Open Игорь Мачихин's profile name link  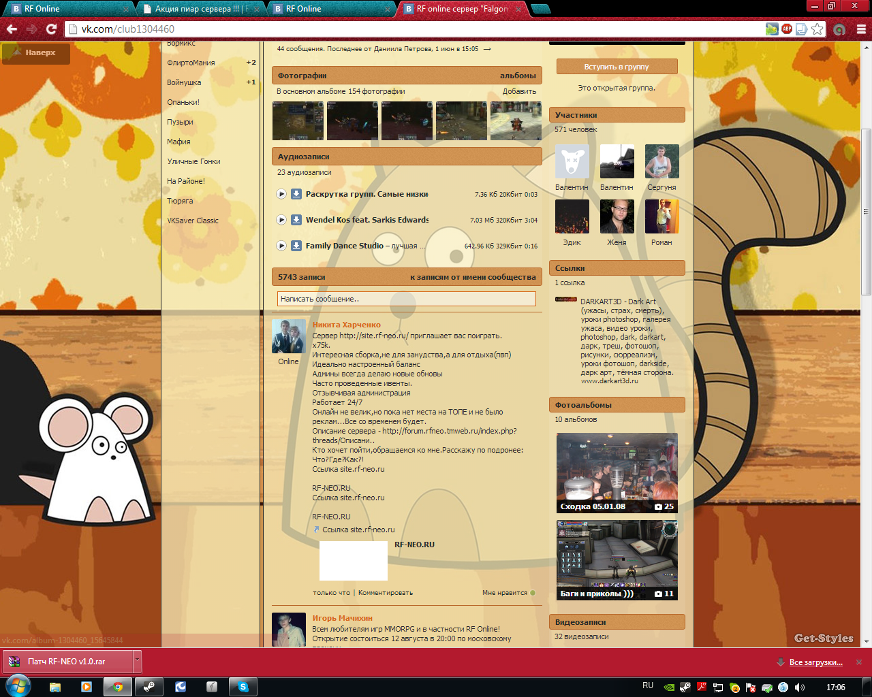coord(342,618)
